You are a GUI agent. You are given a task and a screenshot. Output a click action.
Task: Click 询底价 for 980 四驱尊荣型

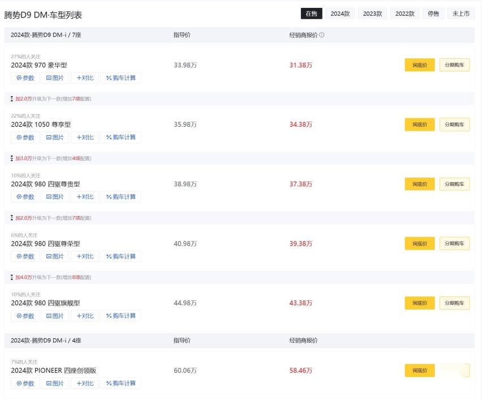click(420, 243)
